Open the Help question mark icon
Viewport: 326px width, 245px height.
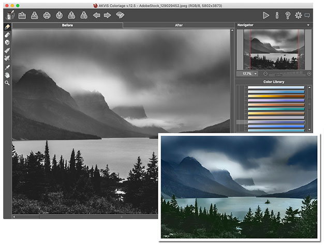[288, 15]
